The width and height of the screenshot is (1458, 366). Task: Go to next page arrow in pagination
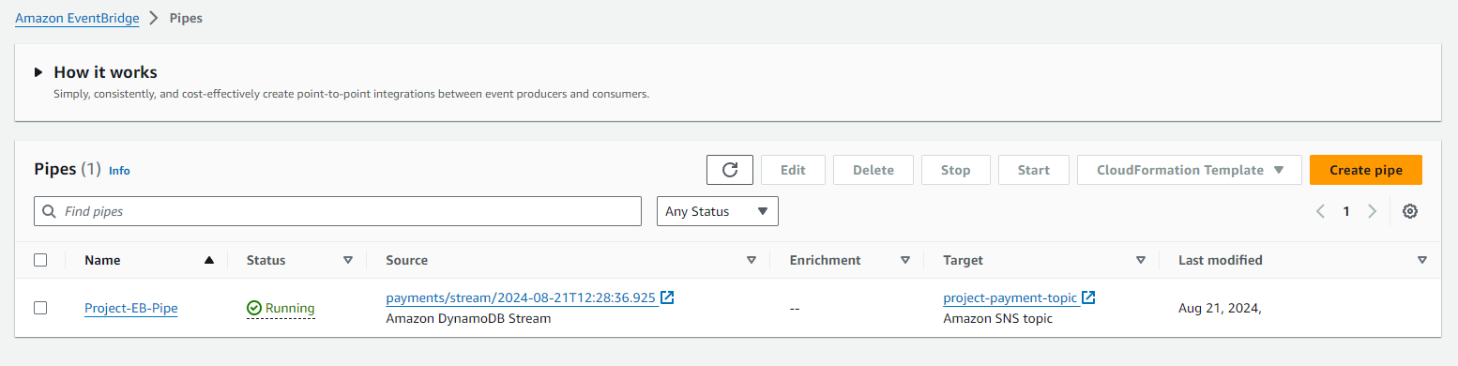coord(1372,211)
